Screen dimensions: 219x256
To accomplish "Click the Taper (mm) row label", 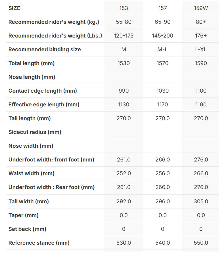I will tap(23, 215).
